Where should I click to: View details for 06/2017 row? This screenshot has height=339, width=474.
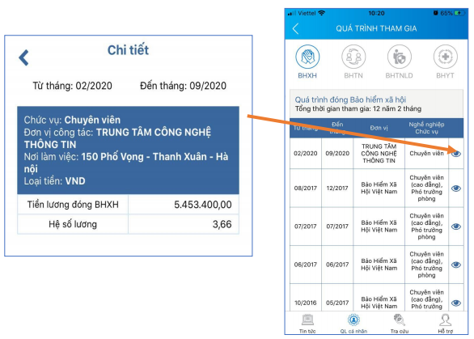coord(456,265)
